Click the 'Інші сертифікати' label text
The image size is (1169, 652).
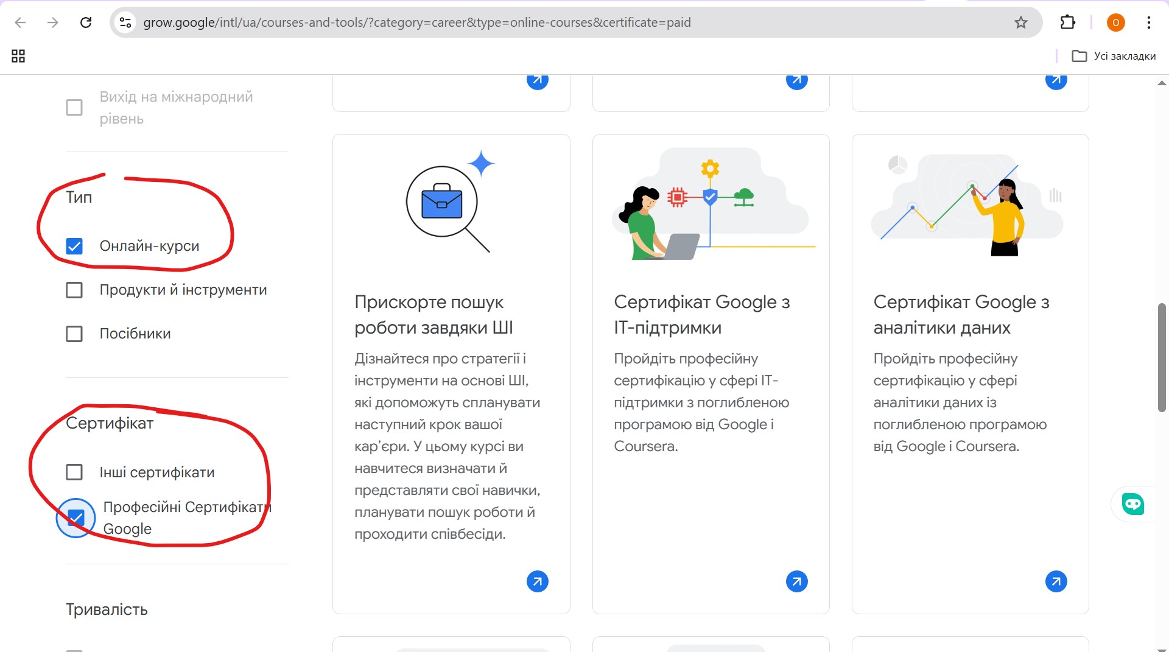point(157,472)
